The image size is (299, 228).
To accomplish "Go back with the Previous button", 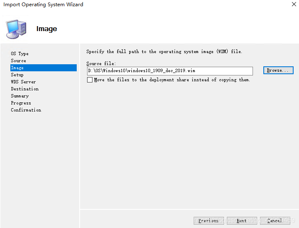I will tap(209, 221).
